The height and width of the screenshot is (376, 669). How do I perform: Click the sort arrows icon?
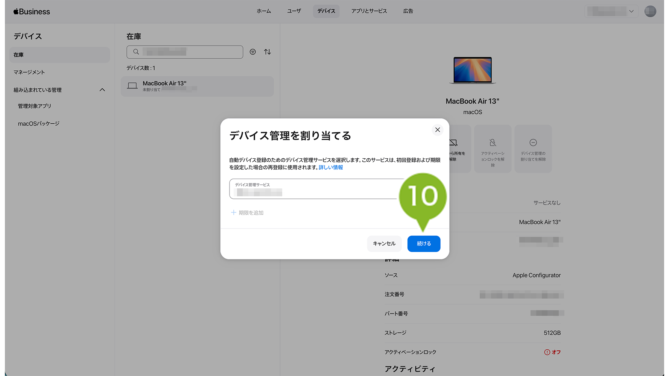[267, 52]
